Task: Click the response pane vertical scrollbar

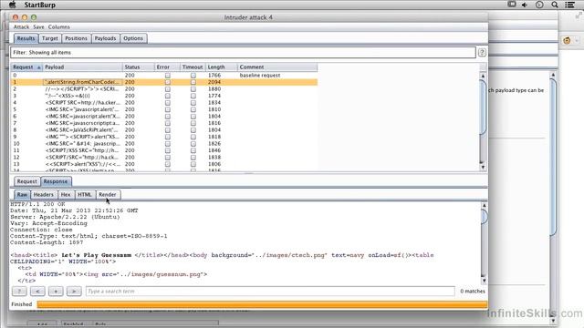Action: tap(484, 243)
